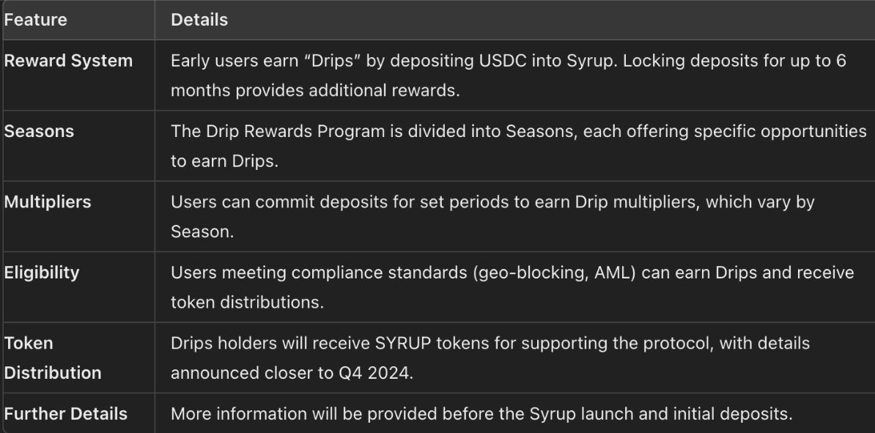Screen dimensions: 875x433
Task: Click the Seasons description cell
Action: tap(517, 146)
